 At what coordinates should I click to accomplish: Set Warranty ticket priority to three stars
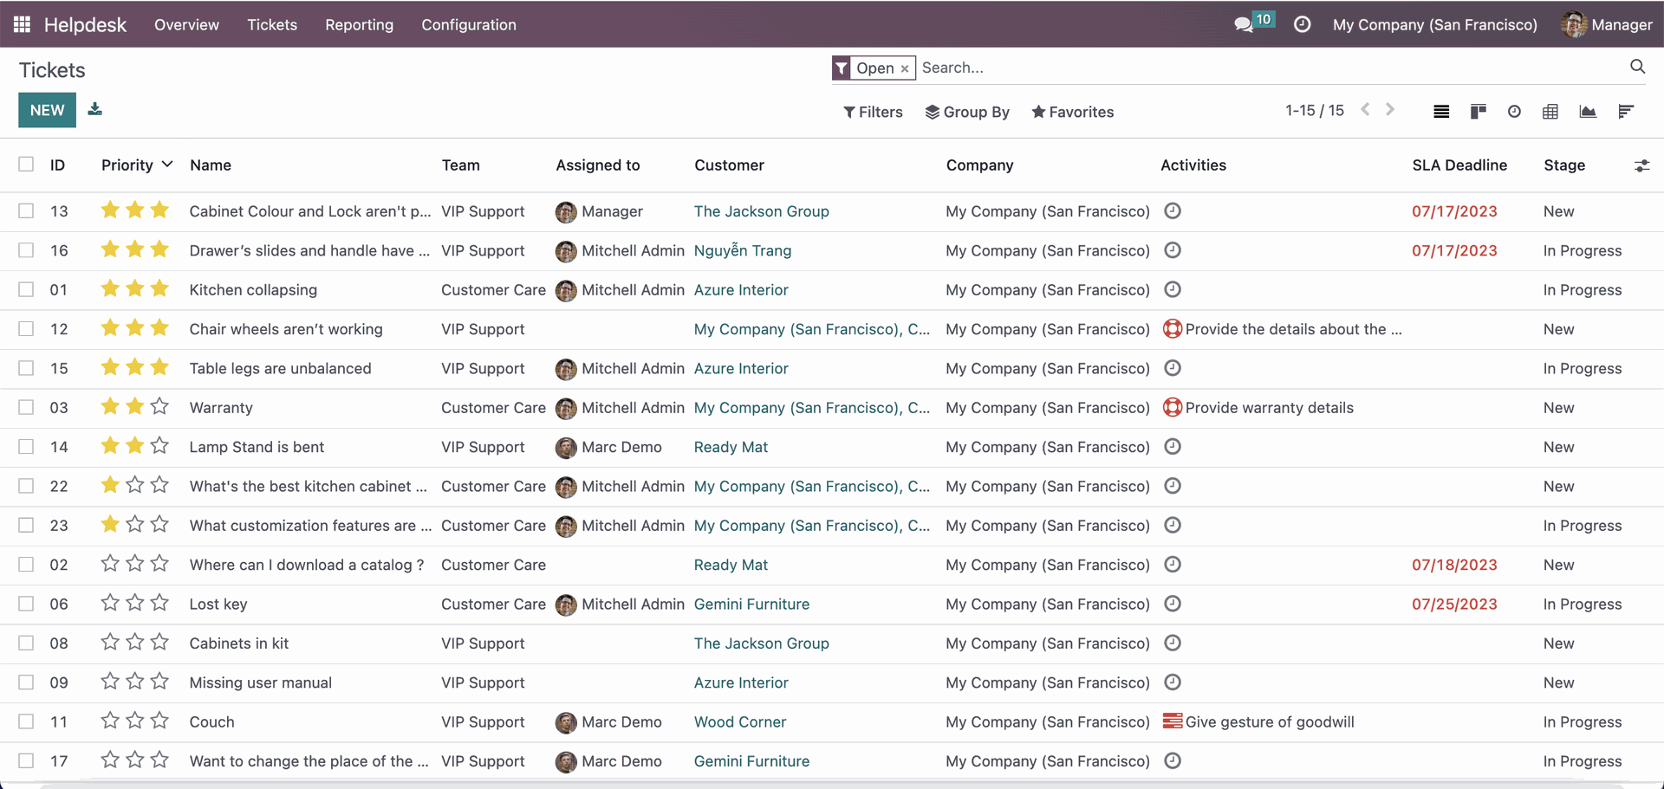coord(159,406)
